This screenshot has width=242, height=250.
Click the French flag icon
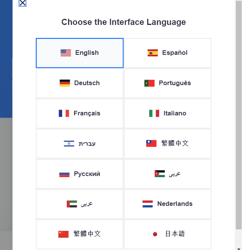[x=64, y=113]
